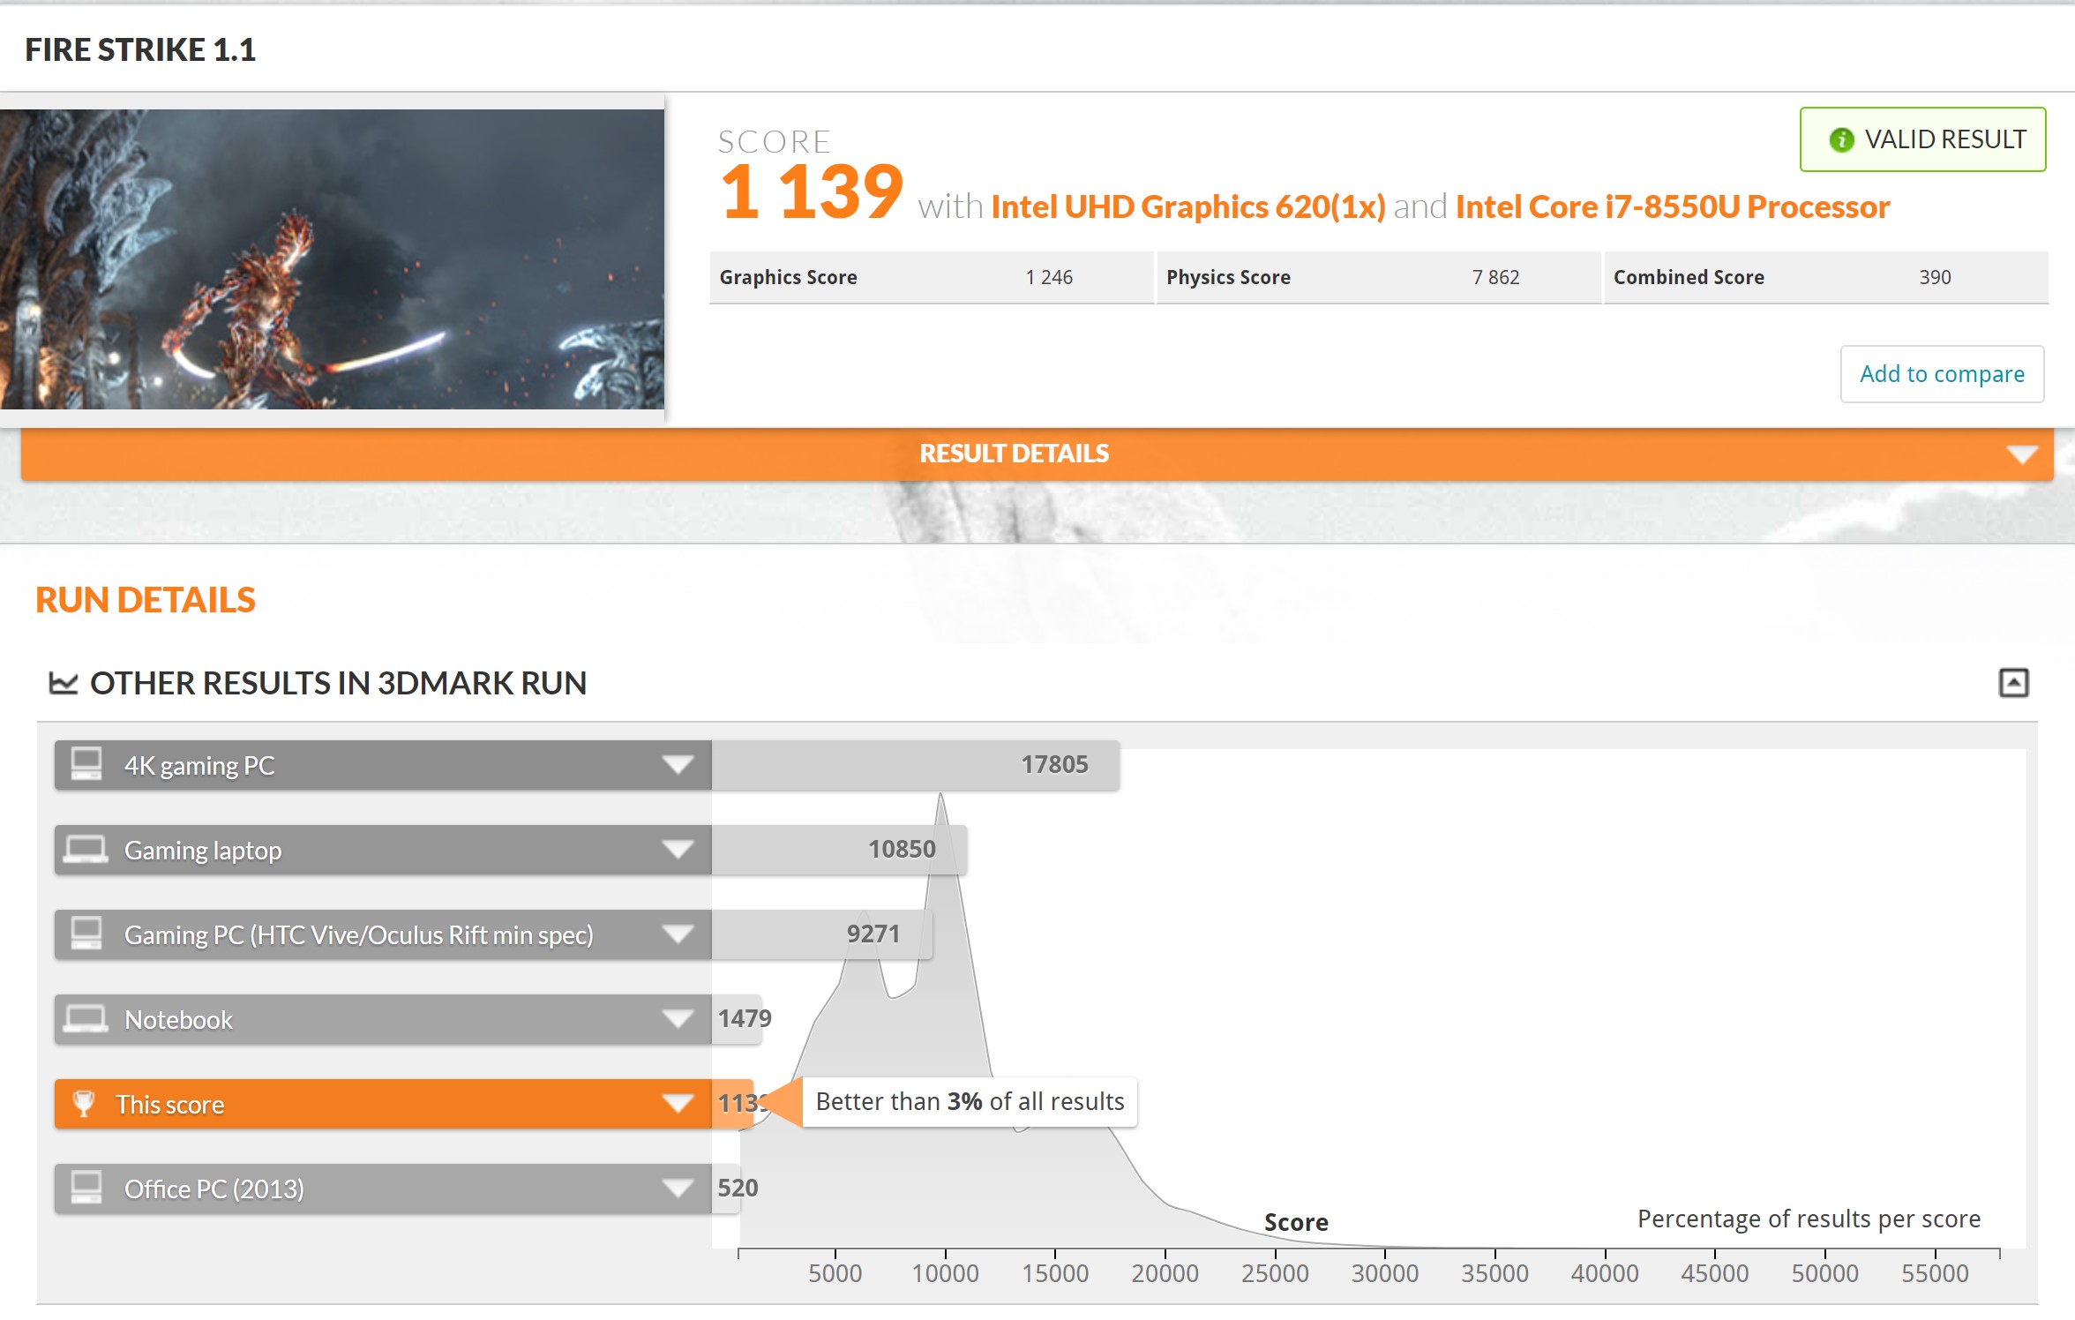
Task: Click the Add to compare button
Action: (1942, 373)
